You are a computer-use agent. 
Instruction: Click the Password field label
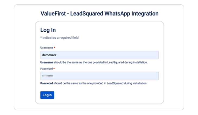click(x=46, y=69)
